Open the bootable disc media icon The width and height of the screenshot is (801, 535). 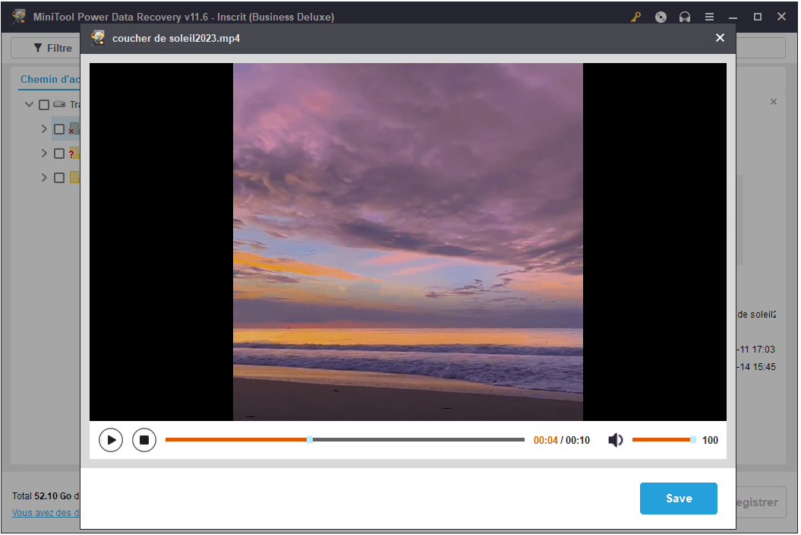(x=661, y=17)
